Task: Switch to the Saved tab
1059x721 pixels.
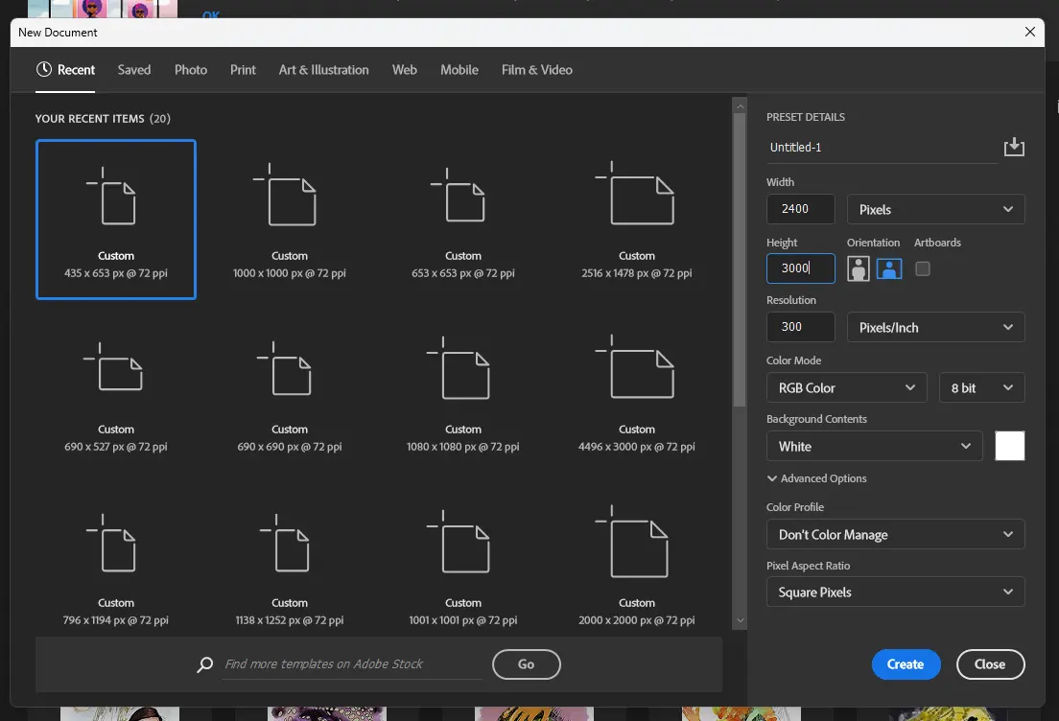Action: coord(133,70)
